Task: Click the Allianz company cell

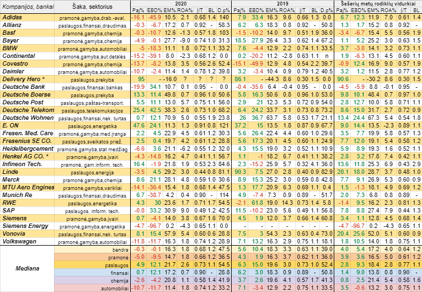Action: 28,25
